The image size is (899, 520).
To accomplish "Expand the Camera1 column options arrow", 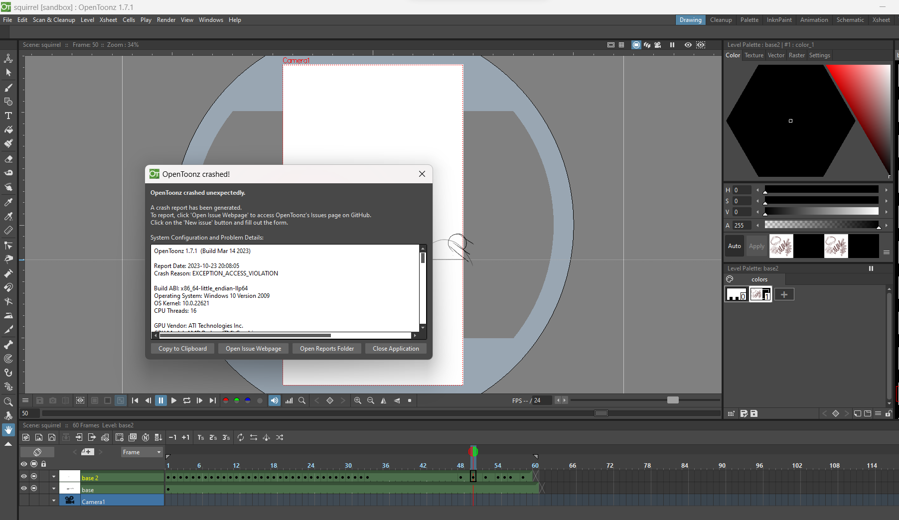I will pos(53,500).
